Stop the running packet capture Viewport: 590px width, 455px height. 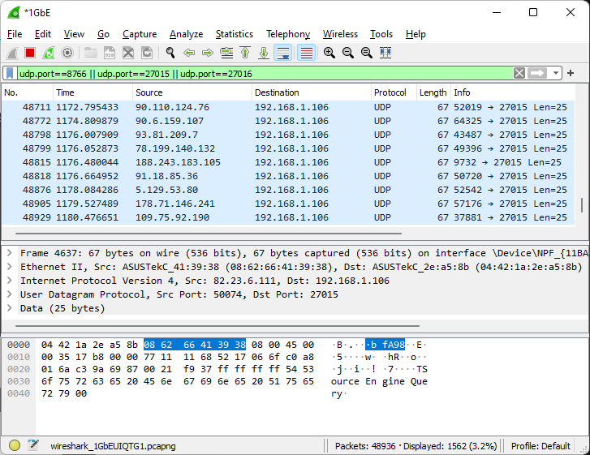30,53
